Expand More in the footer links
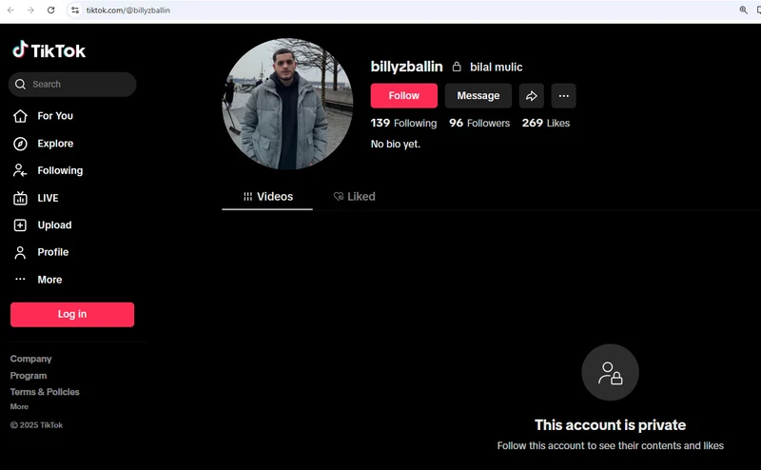This screenshot has width=761, height=470. tap(19, 406)
